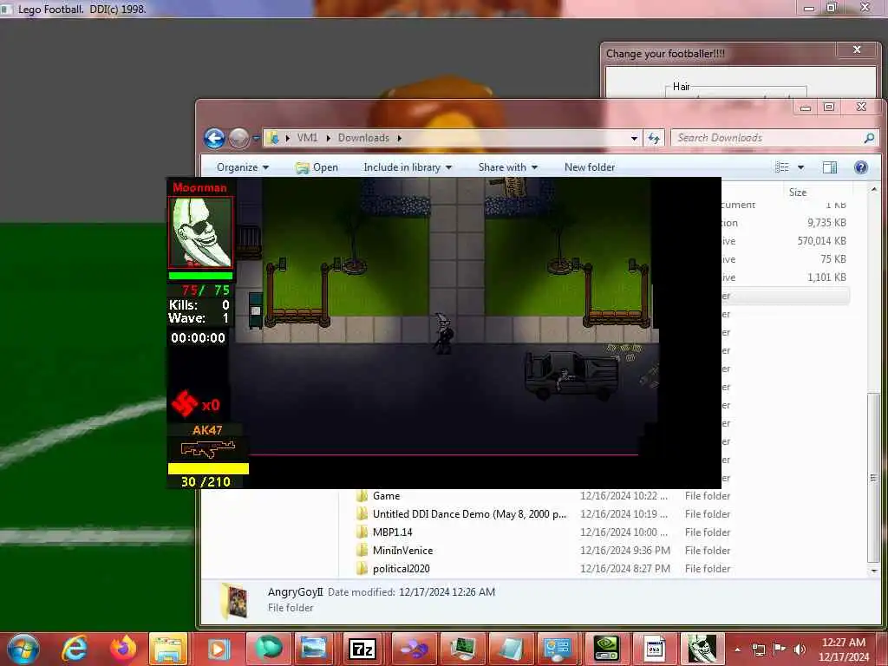The height and width of the screenshot is (666, 888).
Task: Click the Size column header
Action: pyautogui.click(x=798, y=192)
